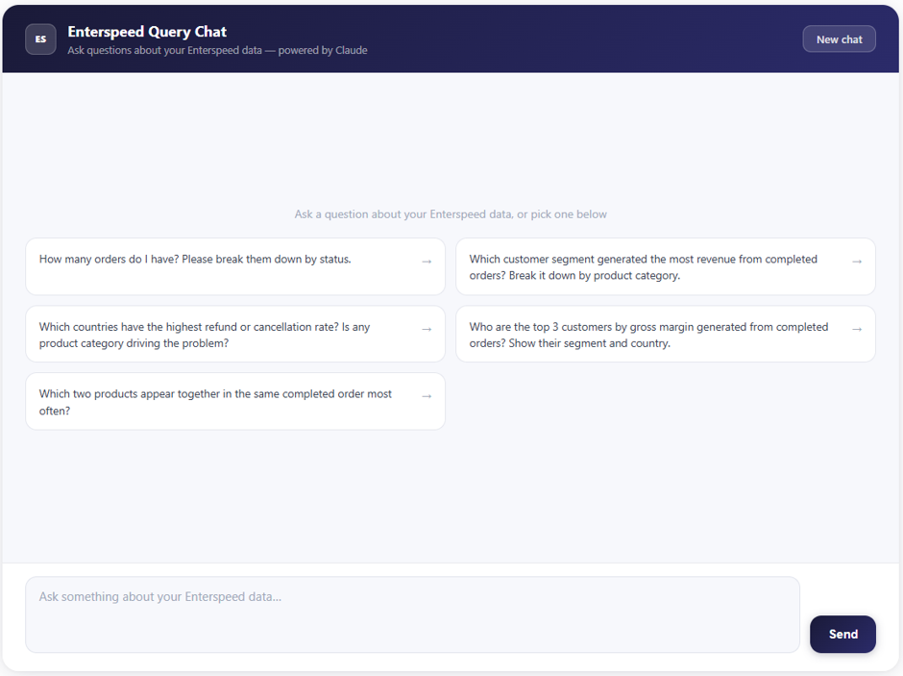
Task: Pick the two products appear together suggestion
Action: coord(235,401)
